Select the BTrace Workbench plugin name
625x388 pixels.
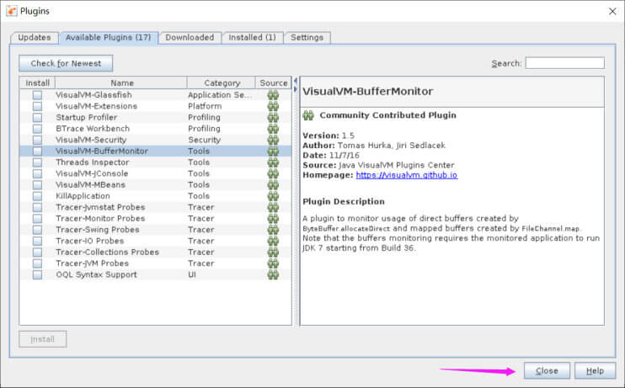click(x=93, y=128)
